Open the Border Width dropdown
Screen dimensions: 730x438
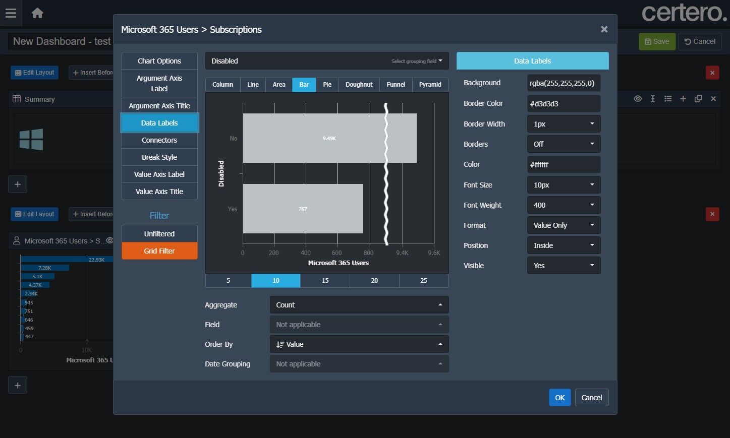tap(564, 124)
